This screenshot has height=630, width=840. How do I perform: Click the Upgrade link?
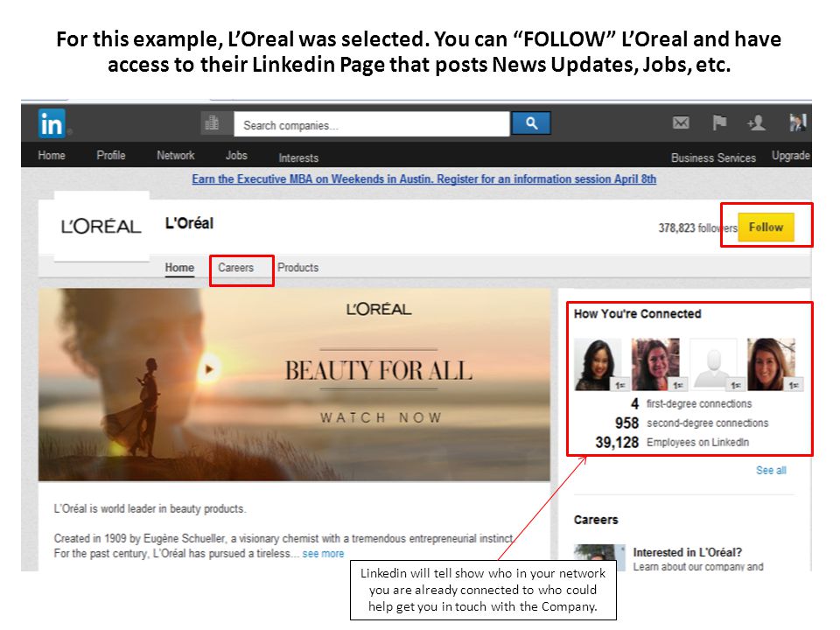(791, 156)
